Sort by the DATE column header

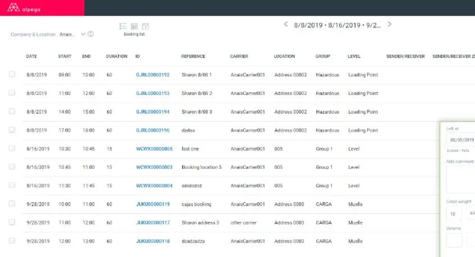pyautogui.click(x=31, y=56)
